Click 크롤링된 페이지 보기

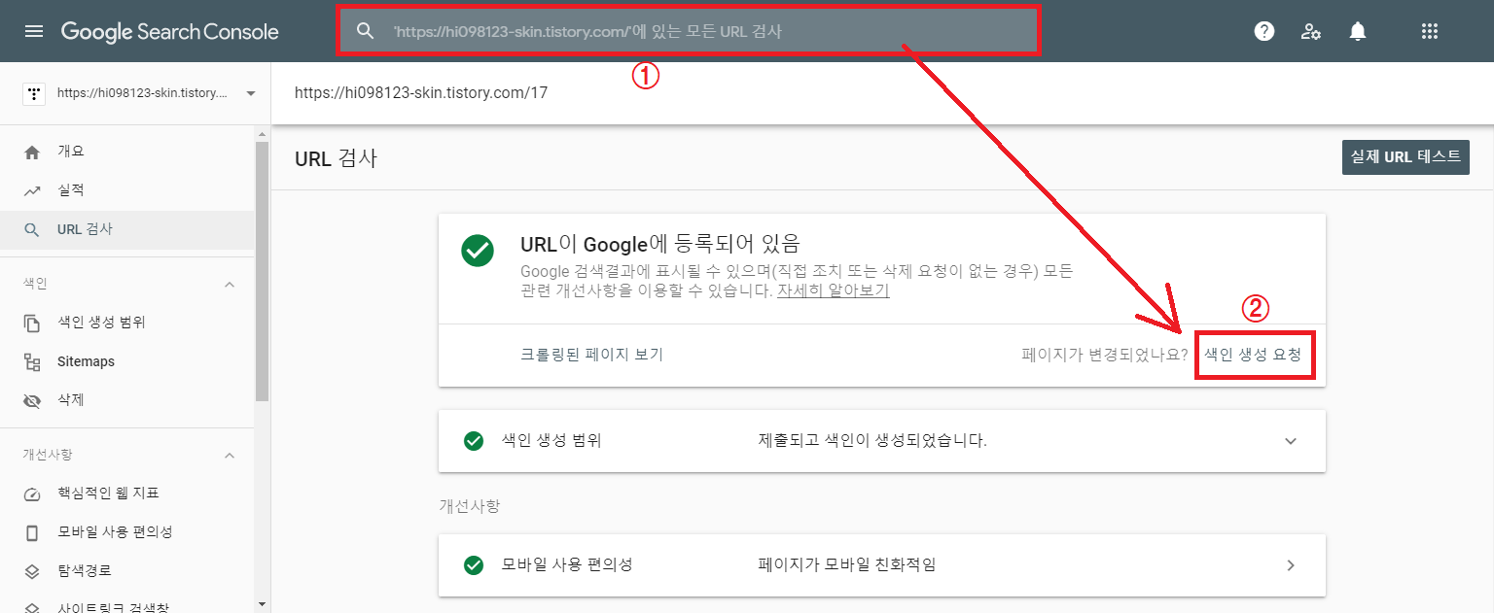point(591,355)
